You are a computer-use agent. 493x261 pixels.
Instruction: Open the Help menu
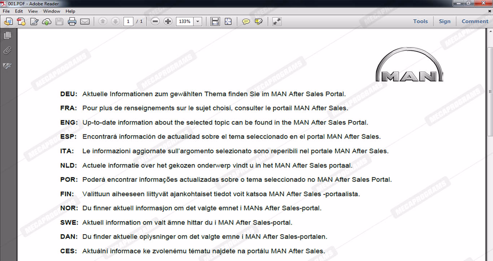pyautogui.click(x=70, y=11)
